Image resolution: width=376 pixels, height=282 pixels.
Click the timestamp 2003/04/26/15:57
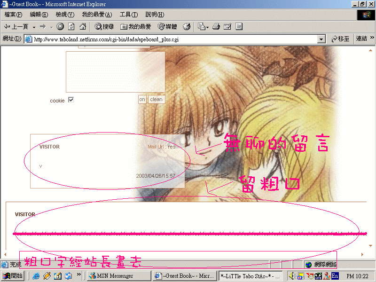[156, 176]
